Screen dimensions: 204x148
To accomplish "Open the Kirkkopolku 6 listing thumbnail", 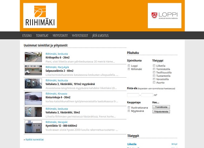I will pos(33,57).
